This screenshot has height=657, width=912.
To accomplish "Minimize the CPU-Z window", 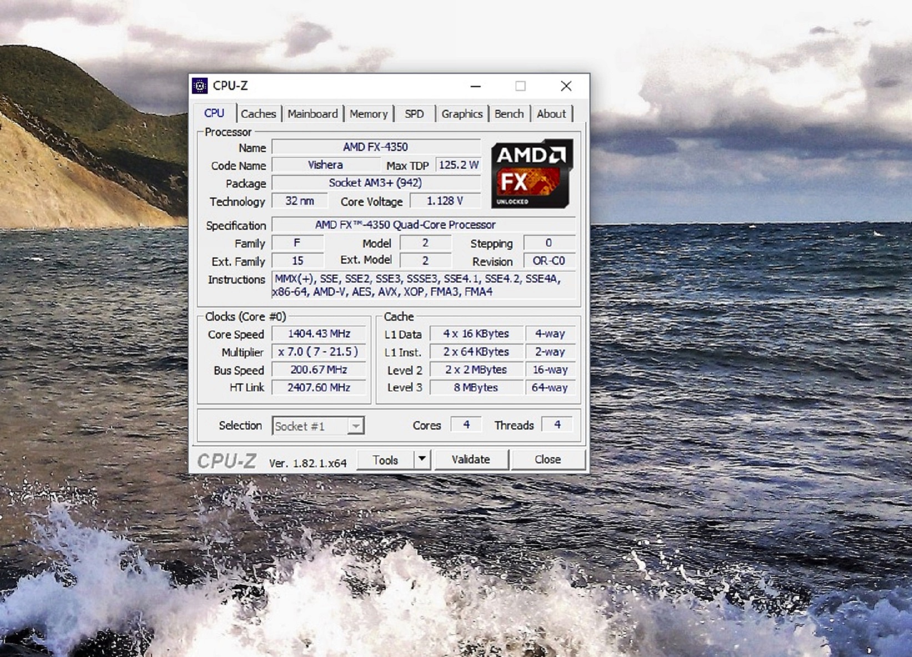I will coord(476,86).
